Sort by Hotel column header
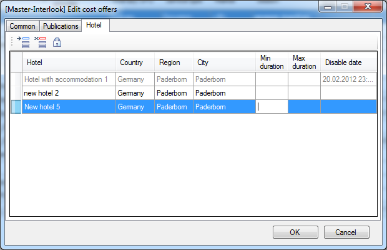The width and height of the screenshot is (387, 250). point(69,62)
